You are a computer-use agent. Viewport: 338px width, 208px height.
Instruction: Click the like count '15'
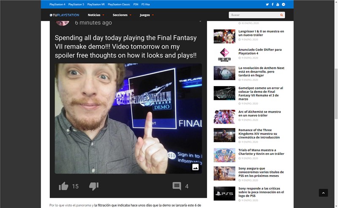75,186
